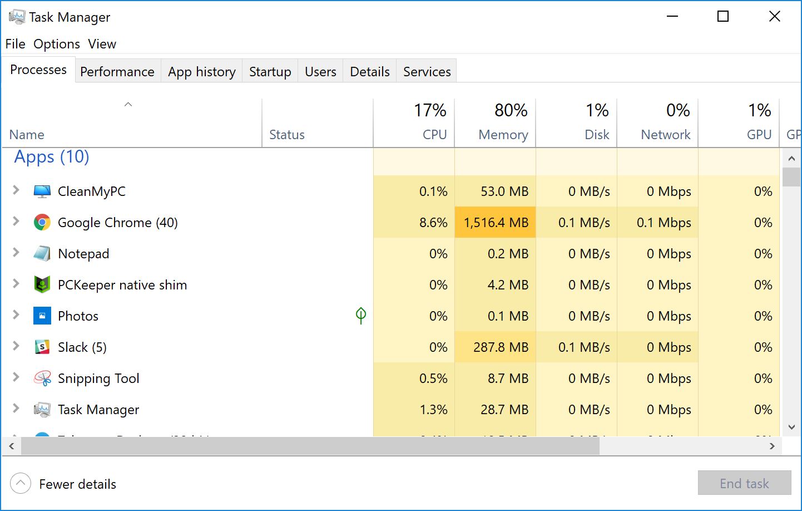The width and height of the screenshot is (802, 511).
Task: Click the CleanMyPC monitor icon
Action: [42, 191]
